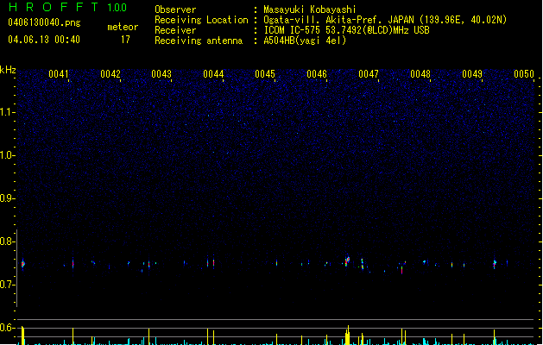Click the bright meteor echo just before 0047

(347, 260)
